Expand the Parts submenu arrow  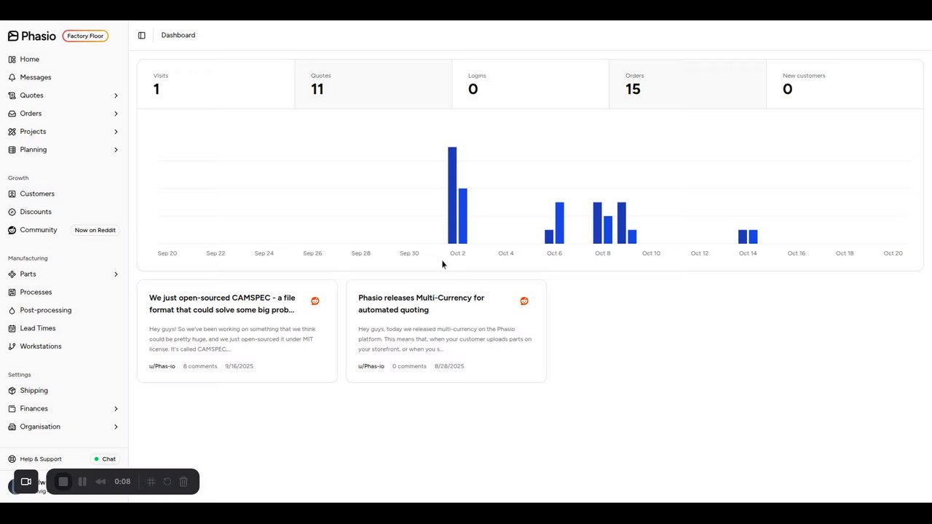coord(116,274)
